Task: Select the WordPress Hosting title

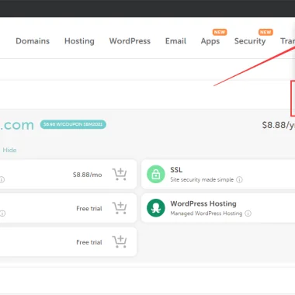Action: pos(203,203)
